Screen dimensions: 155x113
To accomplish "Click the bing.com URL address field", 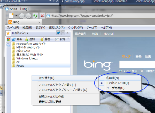I will pos(100,16).
